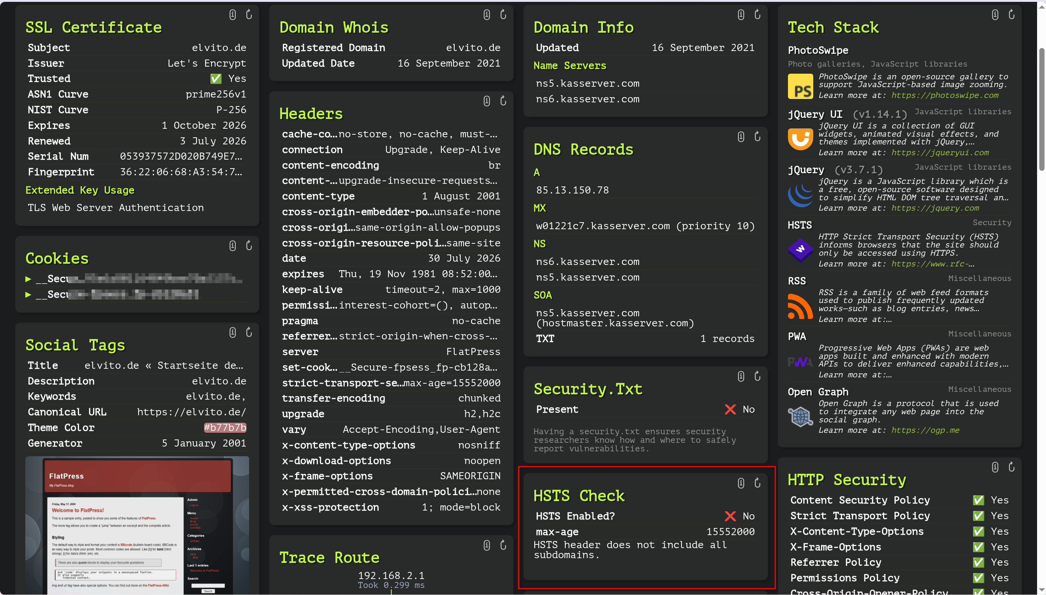Re-run the HSTS Check card

click(x=757, y=483)
